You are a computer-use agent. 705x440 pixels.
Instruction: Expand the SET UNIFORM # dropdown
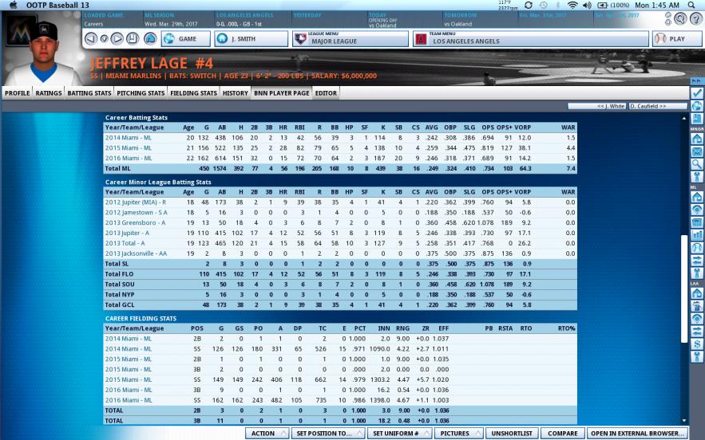tap(400, 434)
